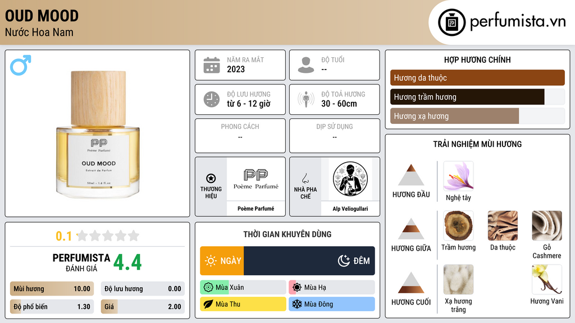Click the five-star rating row
This screenshot has width=575, height=323.
coord(108,236)
